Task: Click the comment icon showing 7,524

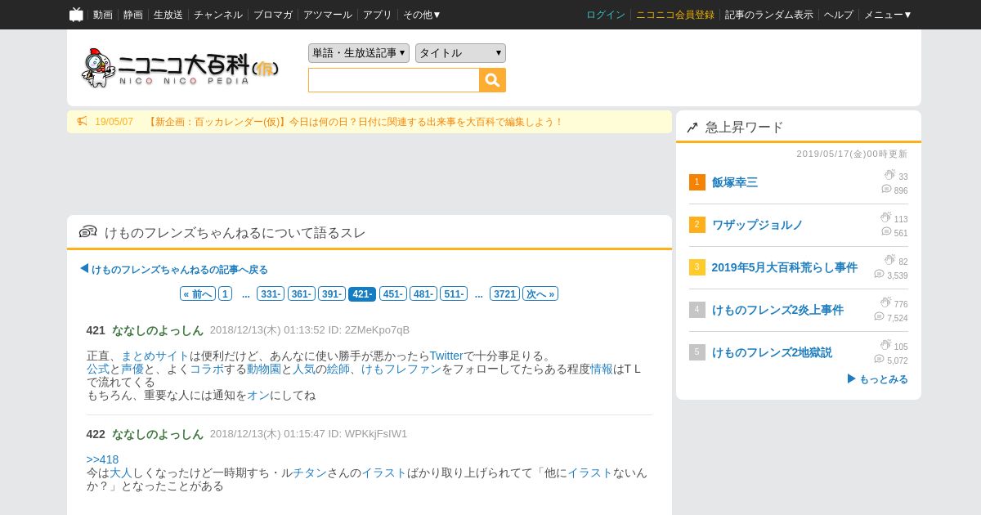Action: [879, 316]
